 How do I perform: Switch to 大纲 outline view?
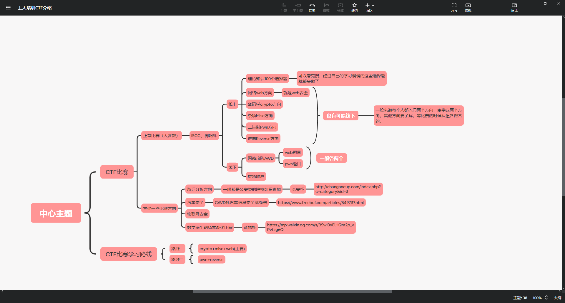[557, 298]
